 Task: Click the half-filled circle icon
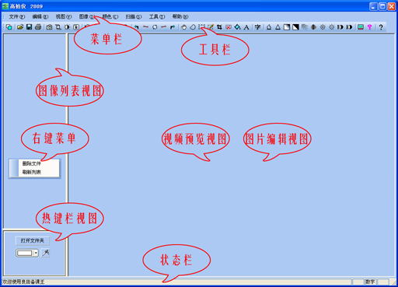point(313,27)
